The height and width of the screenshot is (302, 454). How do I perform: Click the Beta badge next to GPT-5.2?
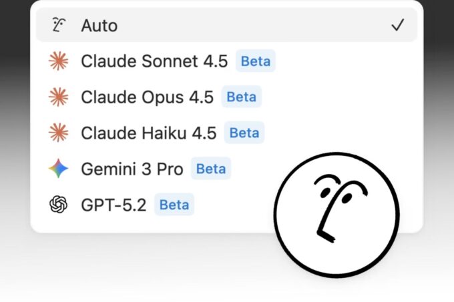click(x=174, y=204)
